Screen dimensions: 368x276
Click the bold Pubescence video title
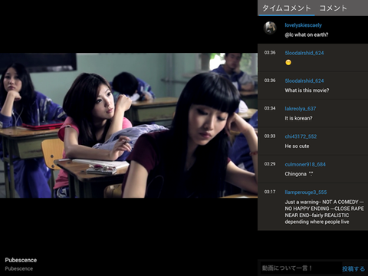[x=21, y=260]
